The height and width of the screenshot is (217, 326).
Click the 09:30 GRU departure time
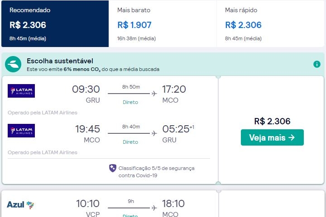(86, 90)
